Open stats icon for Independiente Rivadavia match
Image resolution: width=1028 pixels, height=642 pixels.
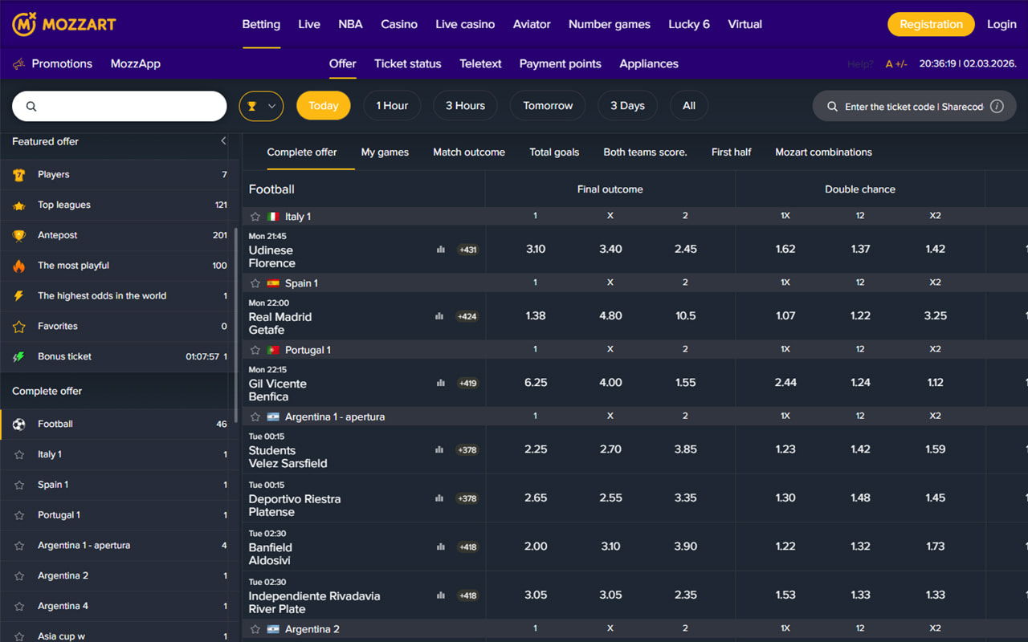tap(440, 595)
